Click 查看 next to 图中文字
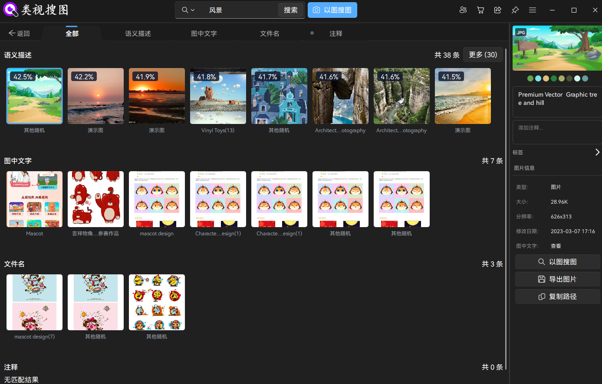Image resolution: width=602 pixels, height=384 pixels. (556, 246)
